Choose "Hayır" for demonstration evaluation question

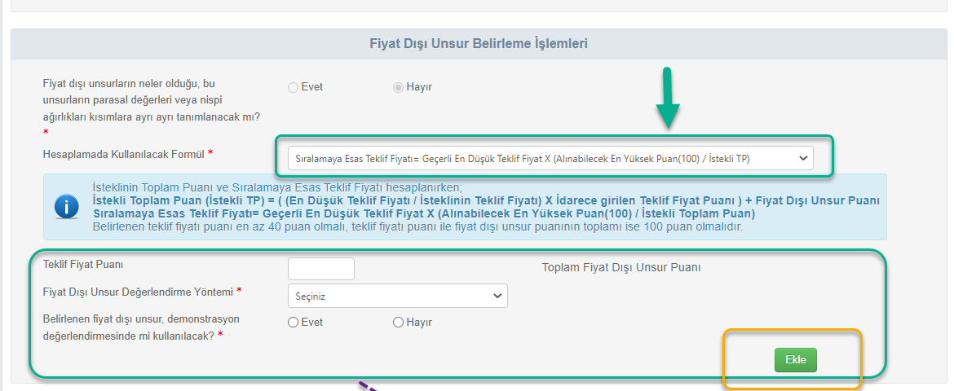399,322
